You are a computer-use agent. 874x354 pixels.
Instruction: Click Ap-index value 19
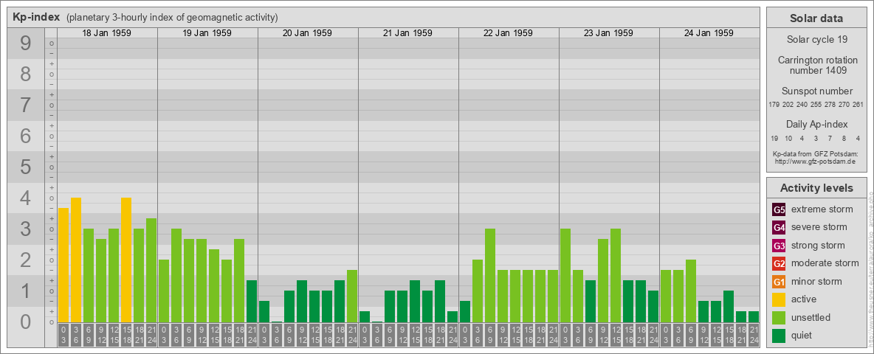[x=774, y=138]
